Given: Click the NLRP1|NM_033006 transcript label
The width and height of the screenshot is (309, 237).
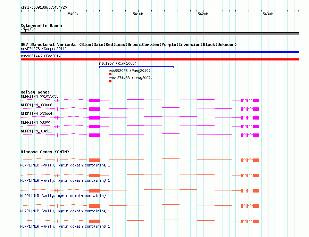Looking at the screenshot, I should coord(36,105).
